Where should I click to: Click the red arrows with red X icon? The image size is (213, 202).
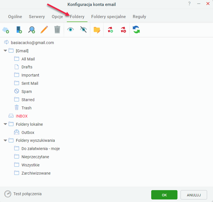tap(123, 30)
